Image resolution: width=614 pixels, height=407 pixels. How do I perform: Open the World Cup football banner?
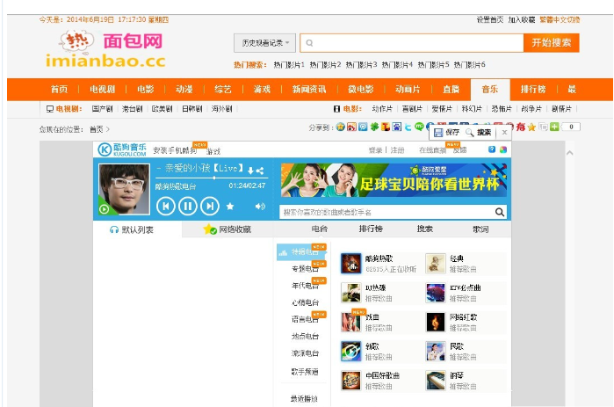pos(394,180)
